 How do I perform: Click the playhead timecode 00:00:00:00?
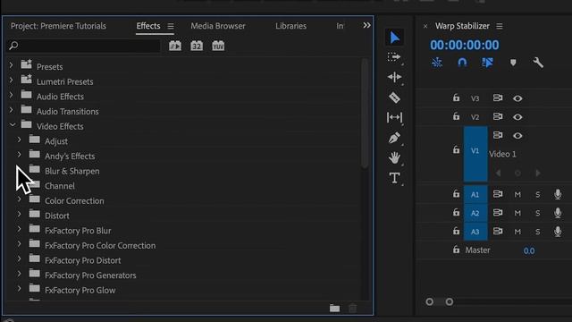(464, 45)
